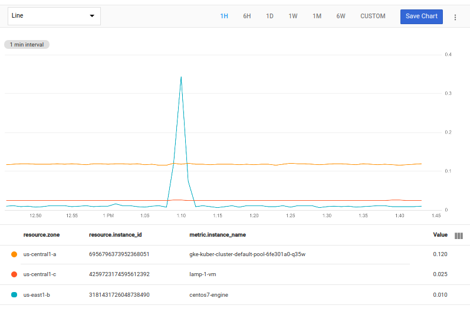This screenshot has height=315, width=470.
Task: Open the CUSTOM time range picker
Action: click(x=373, y=16)
